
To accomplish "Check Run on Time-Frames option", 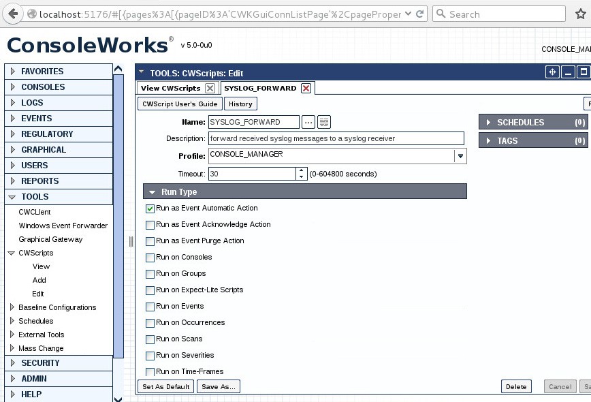I will [150, 372].
